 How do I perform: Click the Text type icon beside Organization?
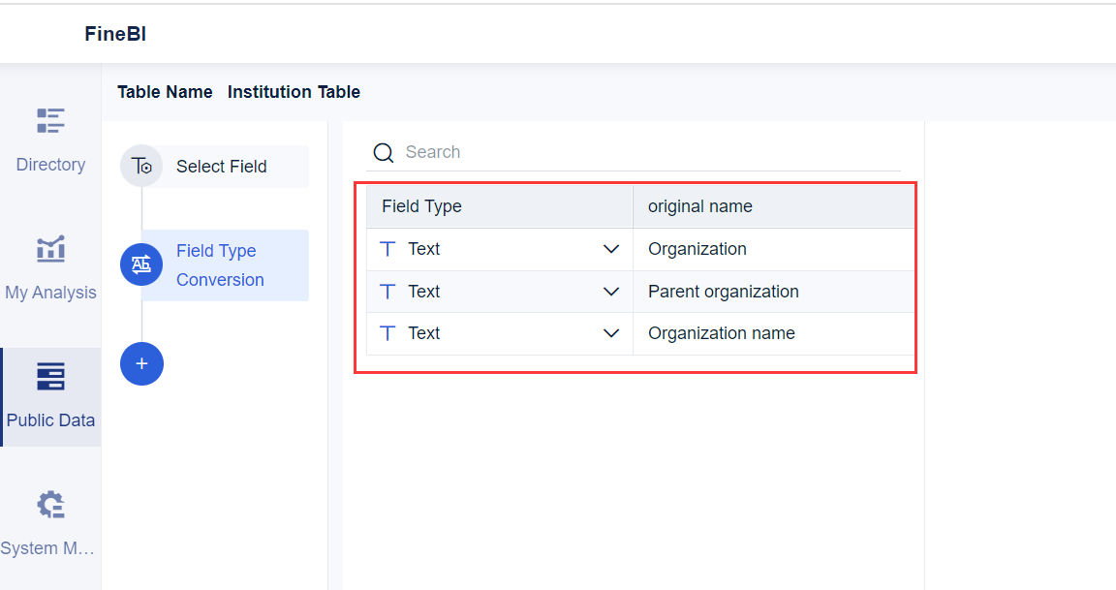point(387,248)
